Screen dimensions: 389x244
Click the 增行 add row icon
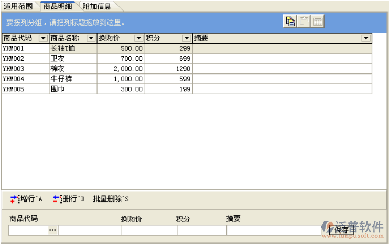pos(15,199)
